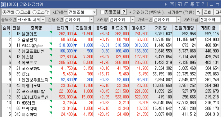Click the 매수호가 column header
Image resolution: width=221 pixels, height=117 pixels.
click(139, 28)
